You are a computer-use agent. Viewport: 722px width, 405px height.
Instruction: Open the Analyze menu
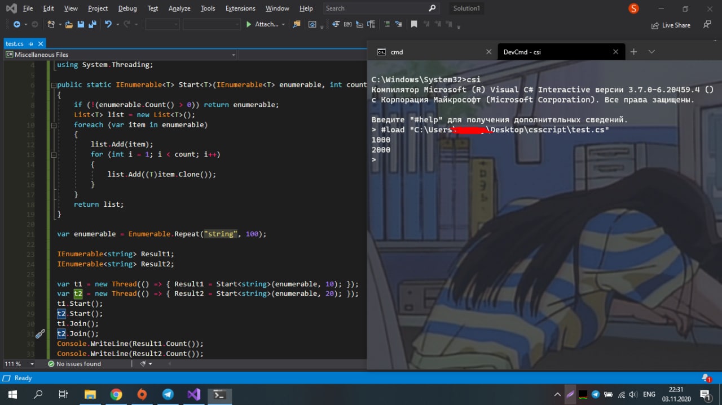[180, 8]
